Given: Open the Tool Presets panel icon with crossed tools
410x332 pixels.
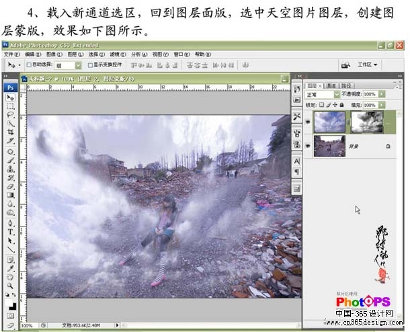Looking at the screenshot, I should tap(297, 116).
